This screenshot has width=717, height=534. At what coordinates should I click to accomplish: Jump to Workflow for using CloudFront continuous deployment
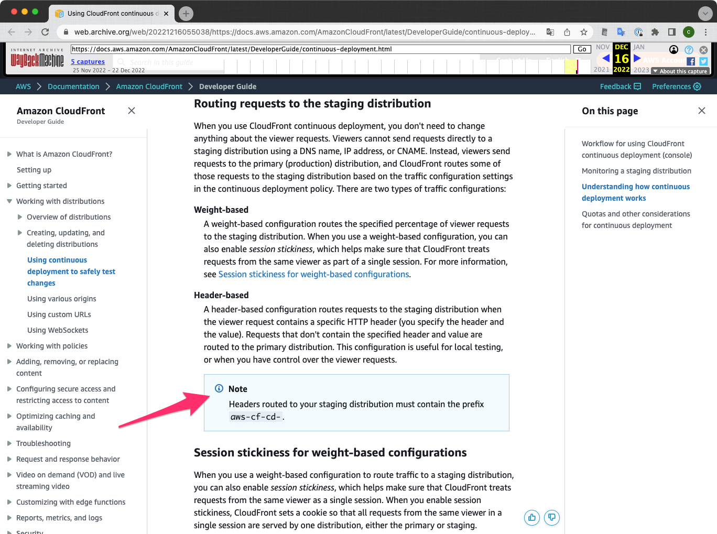(x=637, y=149)
